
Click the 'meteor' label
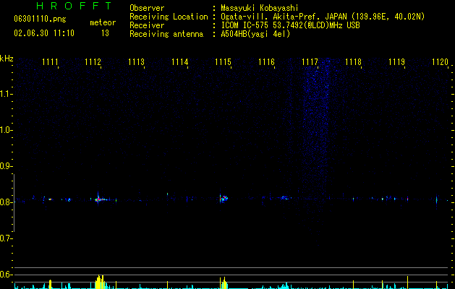click(x=103, y=22)
